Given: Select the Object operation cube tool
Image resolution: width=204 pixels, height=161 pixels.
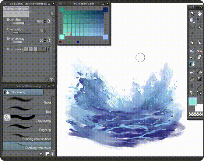Looking at the screenshot, I should 192,21.
